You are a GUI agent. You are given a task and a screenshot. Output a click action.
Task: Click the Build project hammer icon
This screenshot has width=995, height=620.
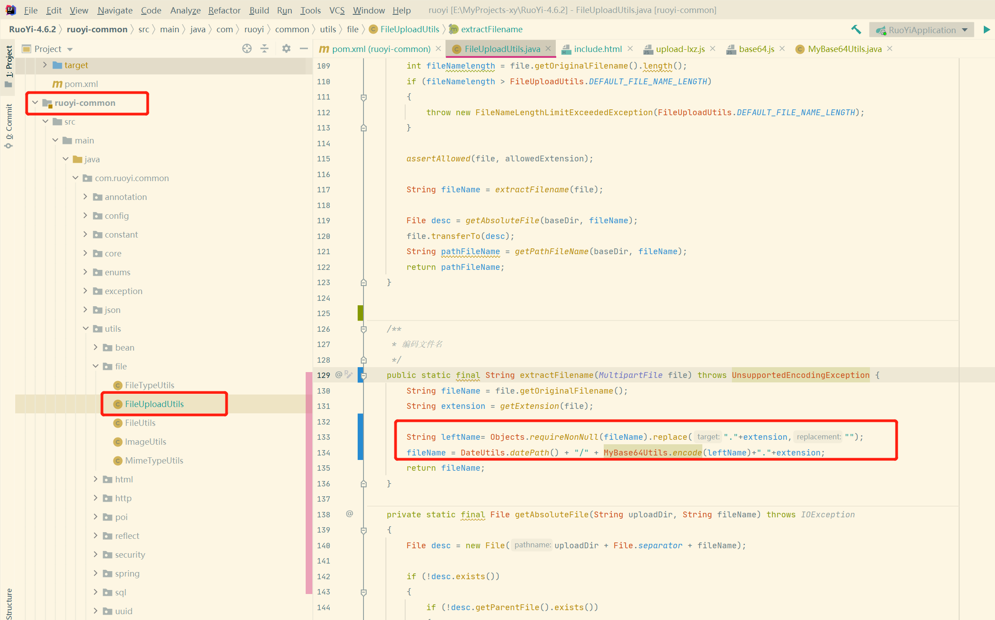tap(856, 30)
